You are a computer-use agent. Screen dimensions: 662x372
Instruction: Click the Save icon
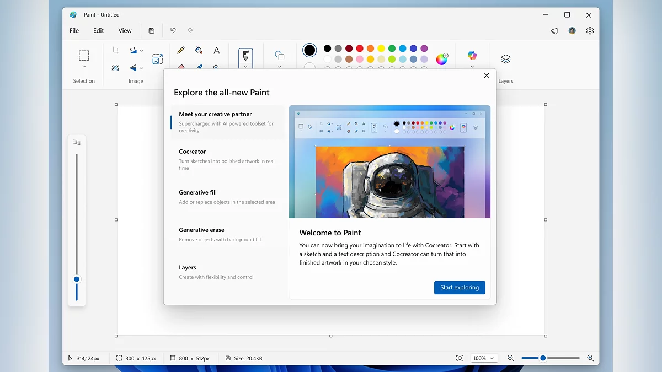152,31
